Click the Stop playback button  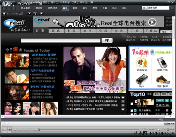(x=20, y=130)
